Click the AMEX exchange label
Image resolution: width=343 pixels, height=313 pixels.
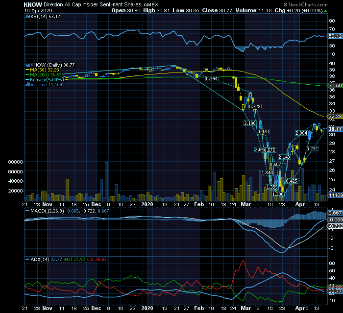click(x=151, y=4)
